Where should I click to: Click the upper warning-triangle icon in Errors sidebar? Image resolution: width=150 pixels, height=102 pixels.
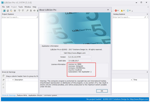tap(3, 84)
